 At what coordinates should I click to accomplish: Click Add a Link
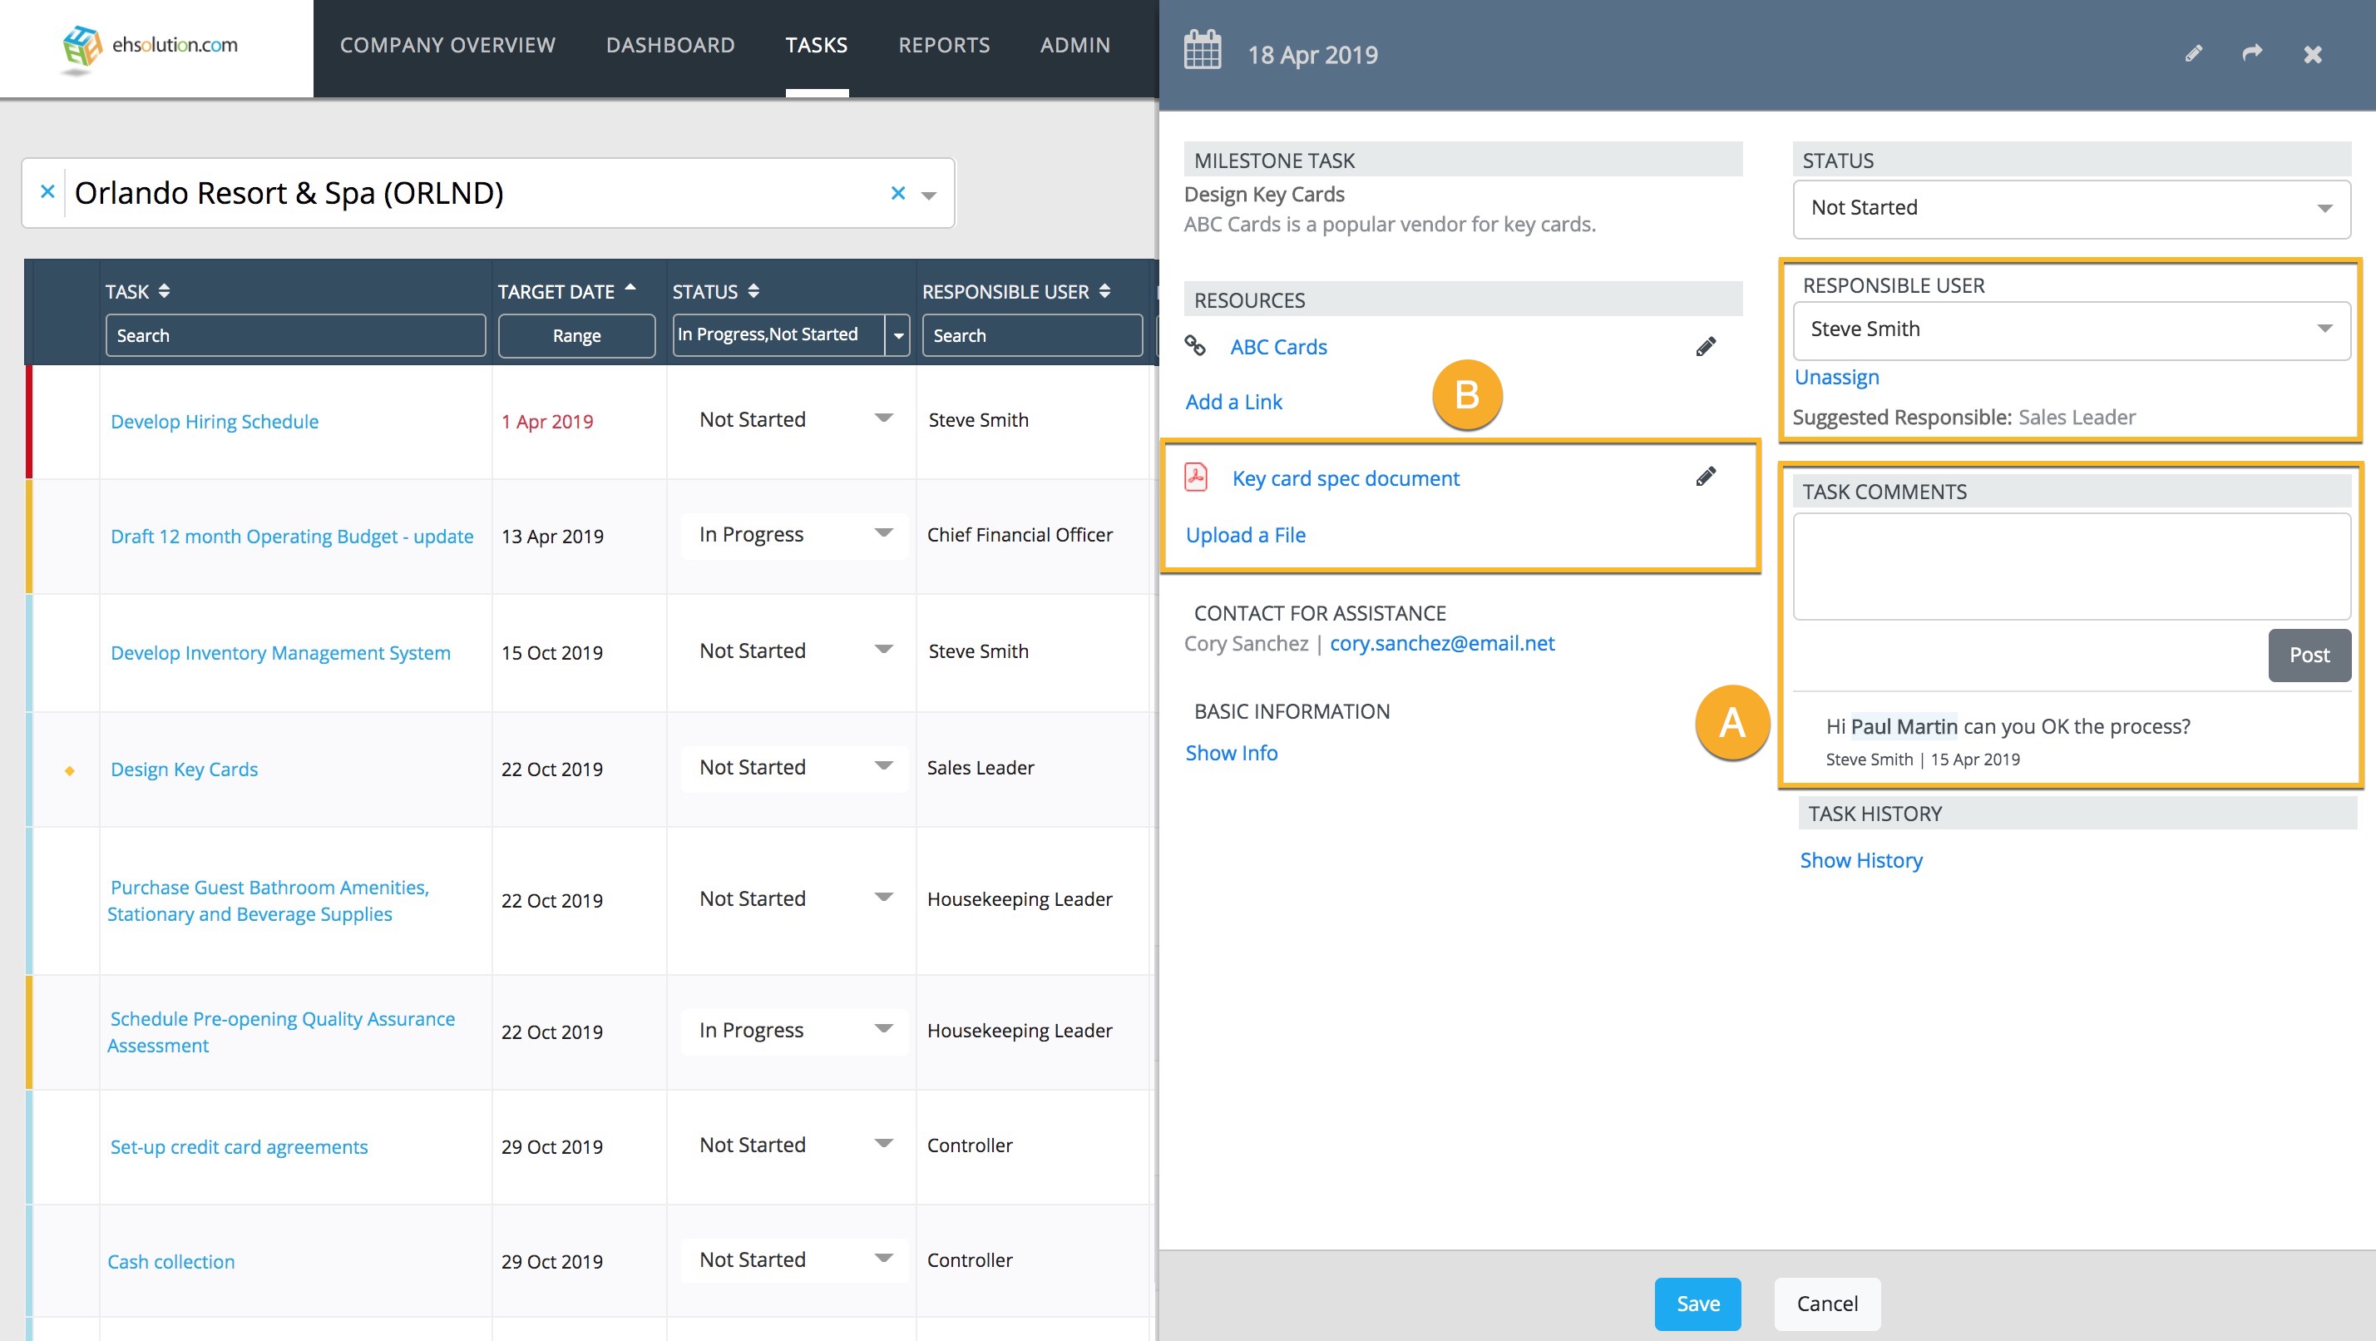pyautogui.click(x=1233, y=402)
